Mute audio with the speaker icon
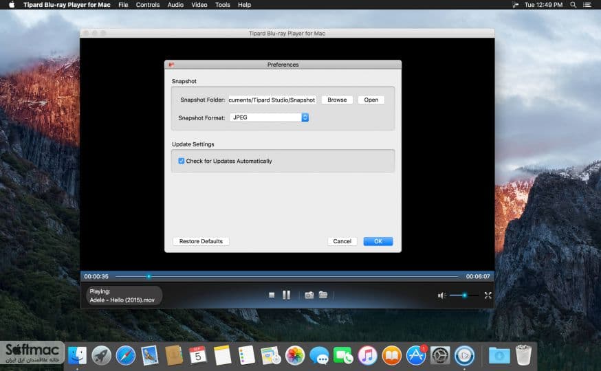This screenshot has height=371, width=601. click(441, 295)
